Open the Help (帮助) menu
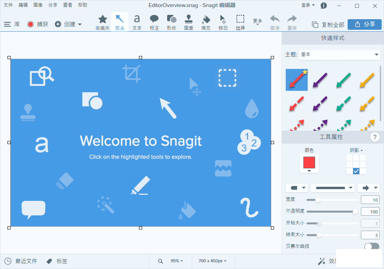Viewport: 384px width, 269px height. tap(83, 5)
